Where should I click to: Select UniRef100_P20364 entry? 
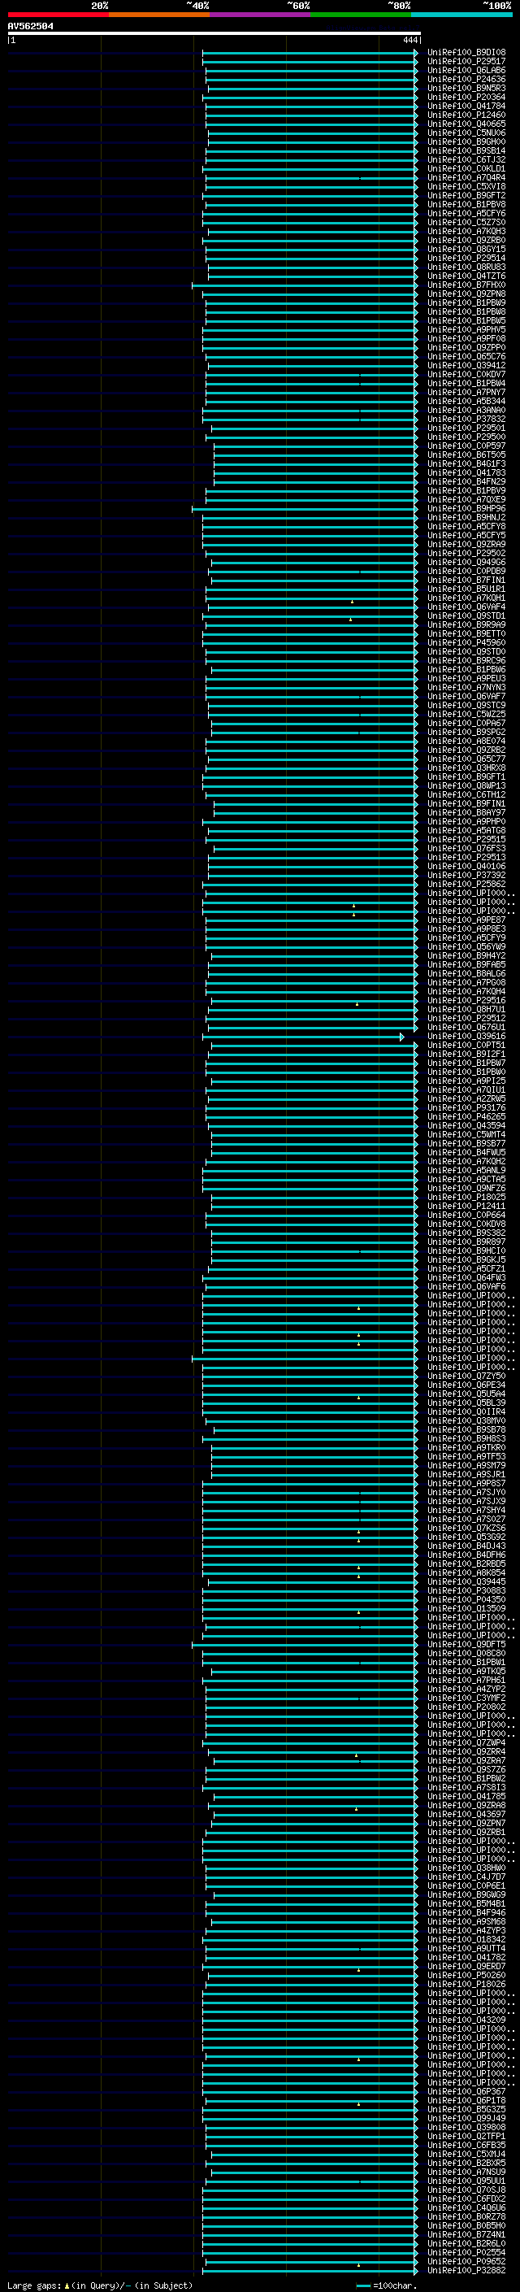(x=466, y=97)
